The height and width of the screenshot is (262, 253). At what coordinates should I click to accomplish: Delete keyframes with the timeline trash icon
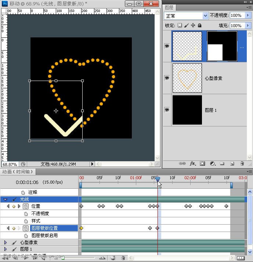123,258
